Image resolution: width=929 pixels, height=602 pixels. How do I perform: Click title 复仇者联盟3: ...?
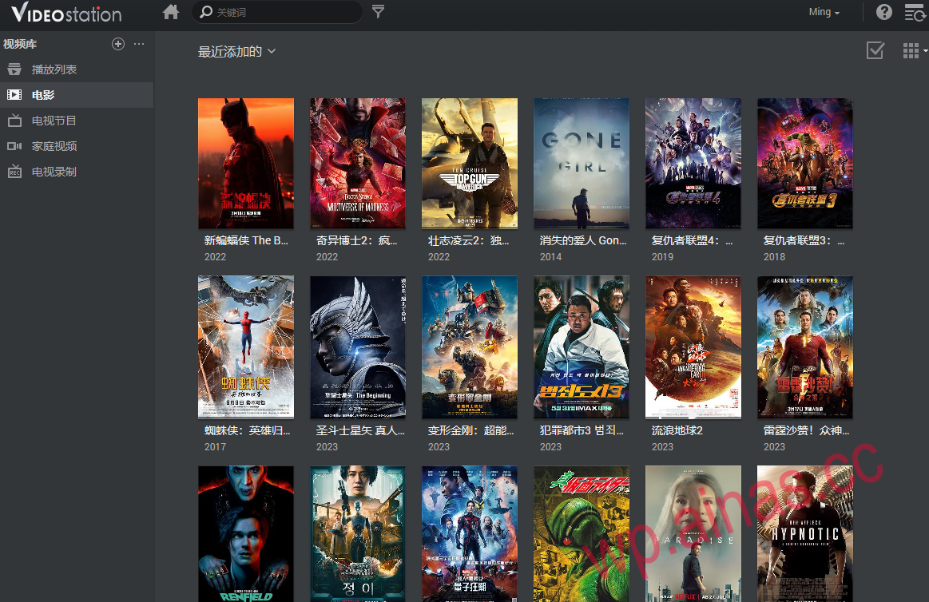click(x=804, y=240)
